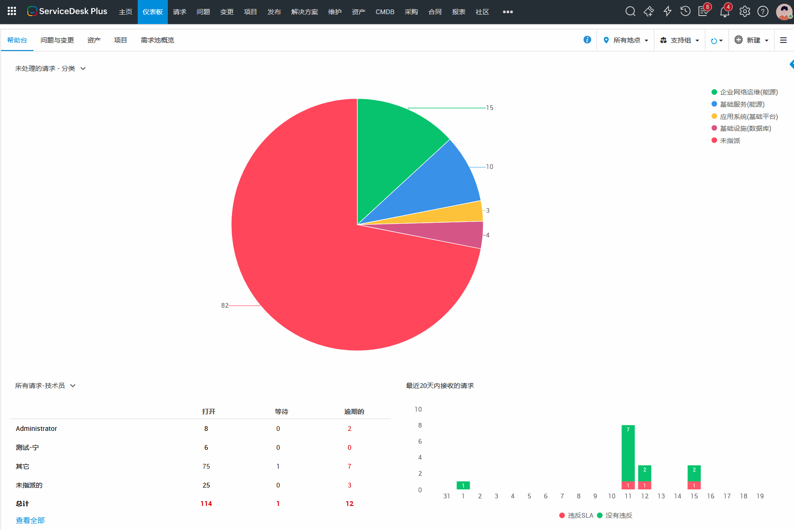794x530 pixels.
Task: Click the open count 75 for 其它
Action: coord(206,466)
